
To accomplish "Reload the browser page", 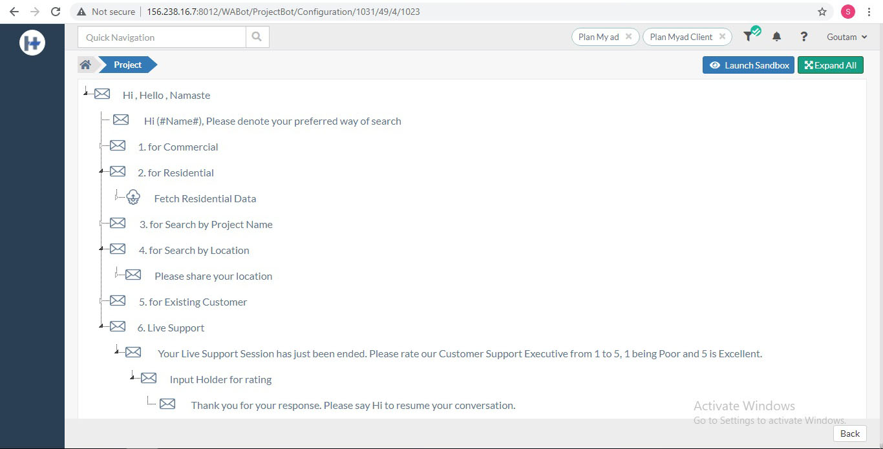I will pos(56,12).
